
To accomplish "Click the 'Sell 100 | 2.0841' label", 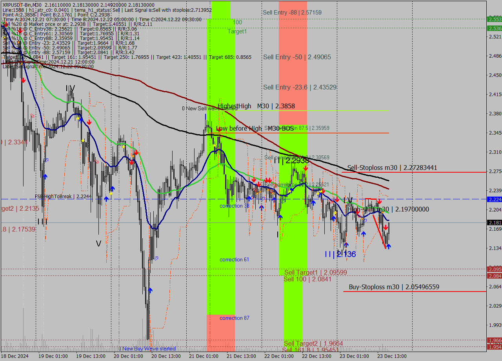I will 307,279.
